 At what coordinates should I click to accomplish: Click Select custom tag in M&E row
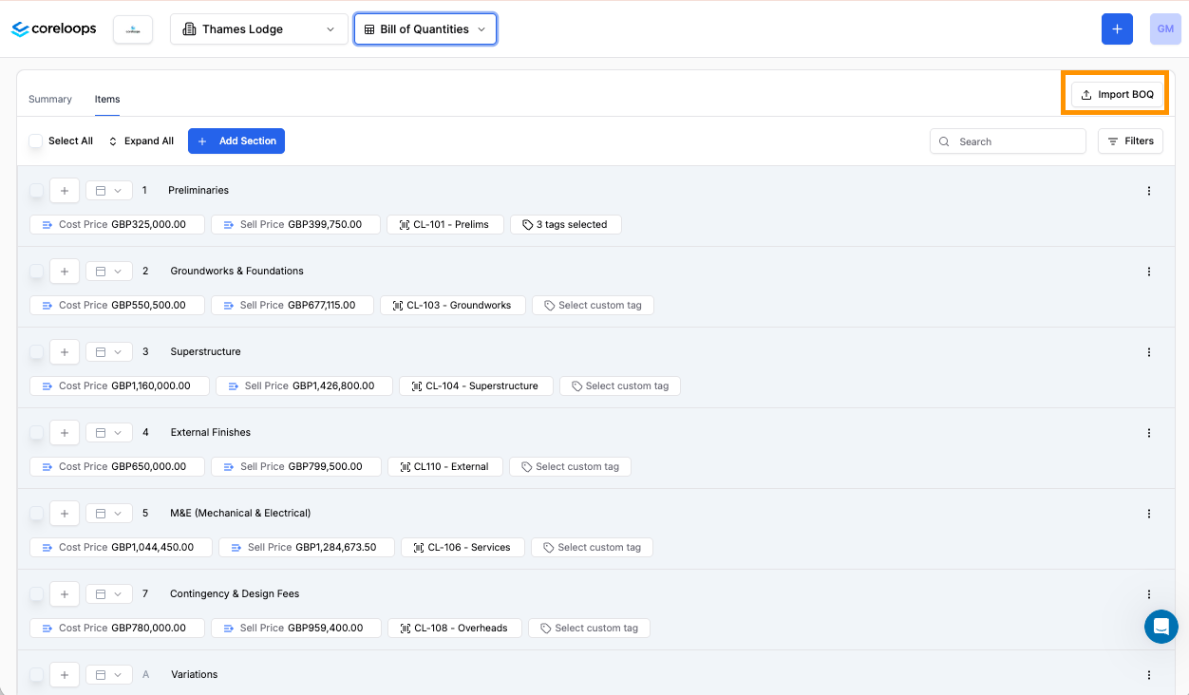click(x=593, y=548)
